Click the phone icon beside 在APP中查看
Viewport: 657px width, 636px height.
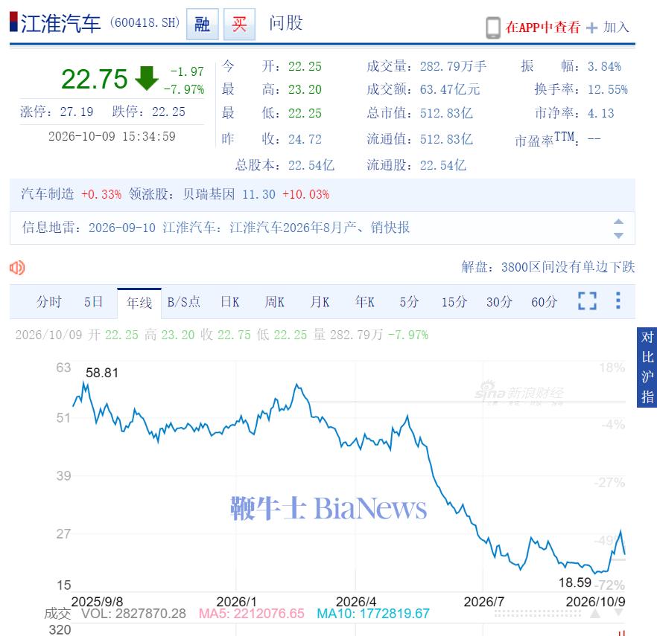[x=493, y=28]
